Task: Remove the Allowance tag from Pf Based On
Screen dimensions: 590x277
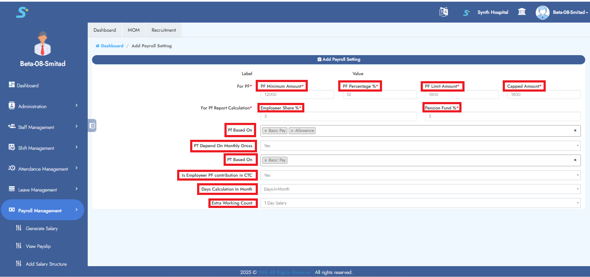Action: tap(292, 131)
